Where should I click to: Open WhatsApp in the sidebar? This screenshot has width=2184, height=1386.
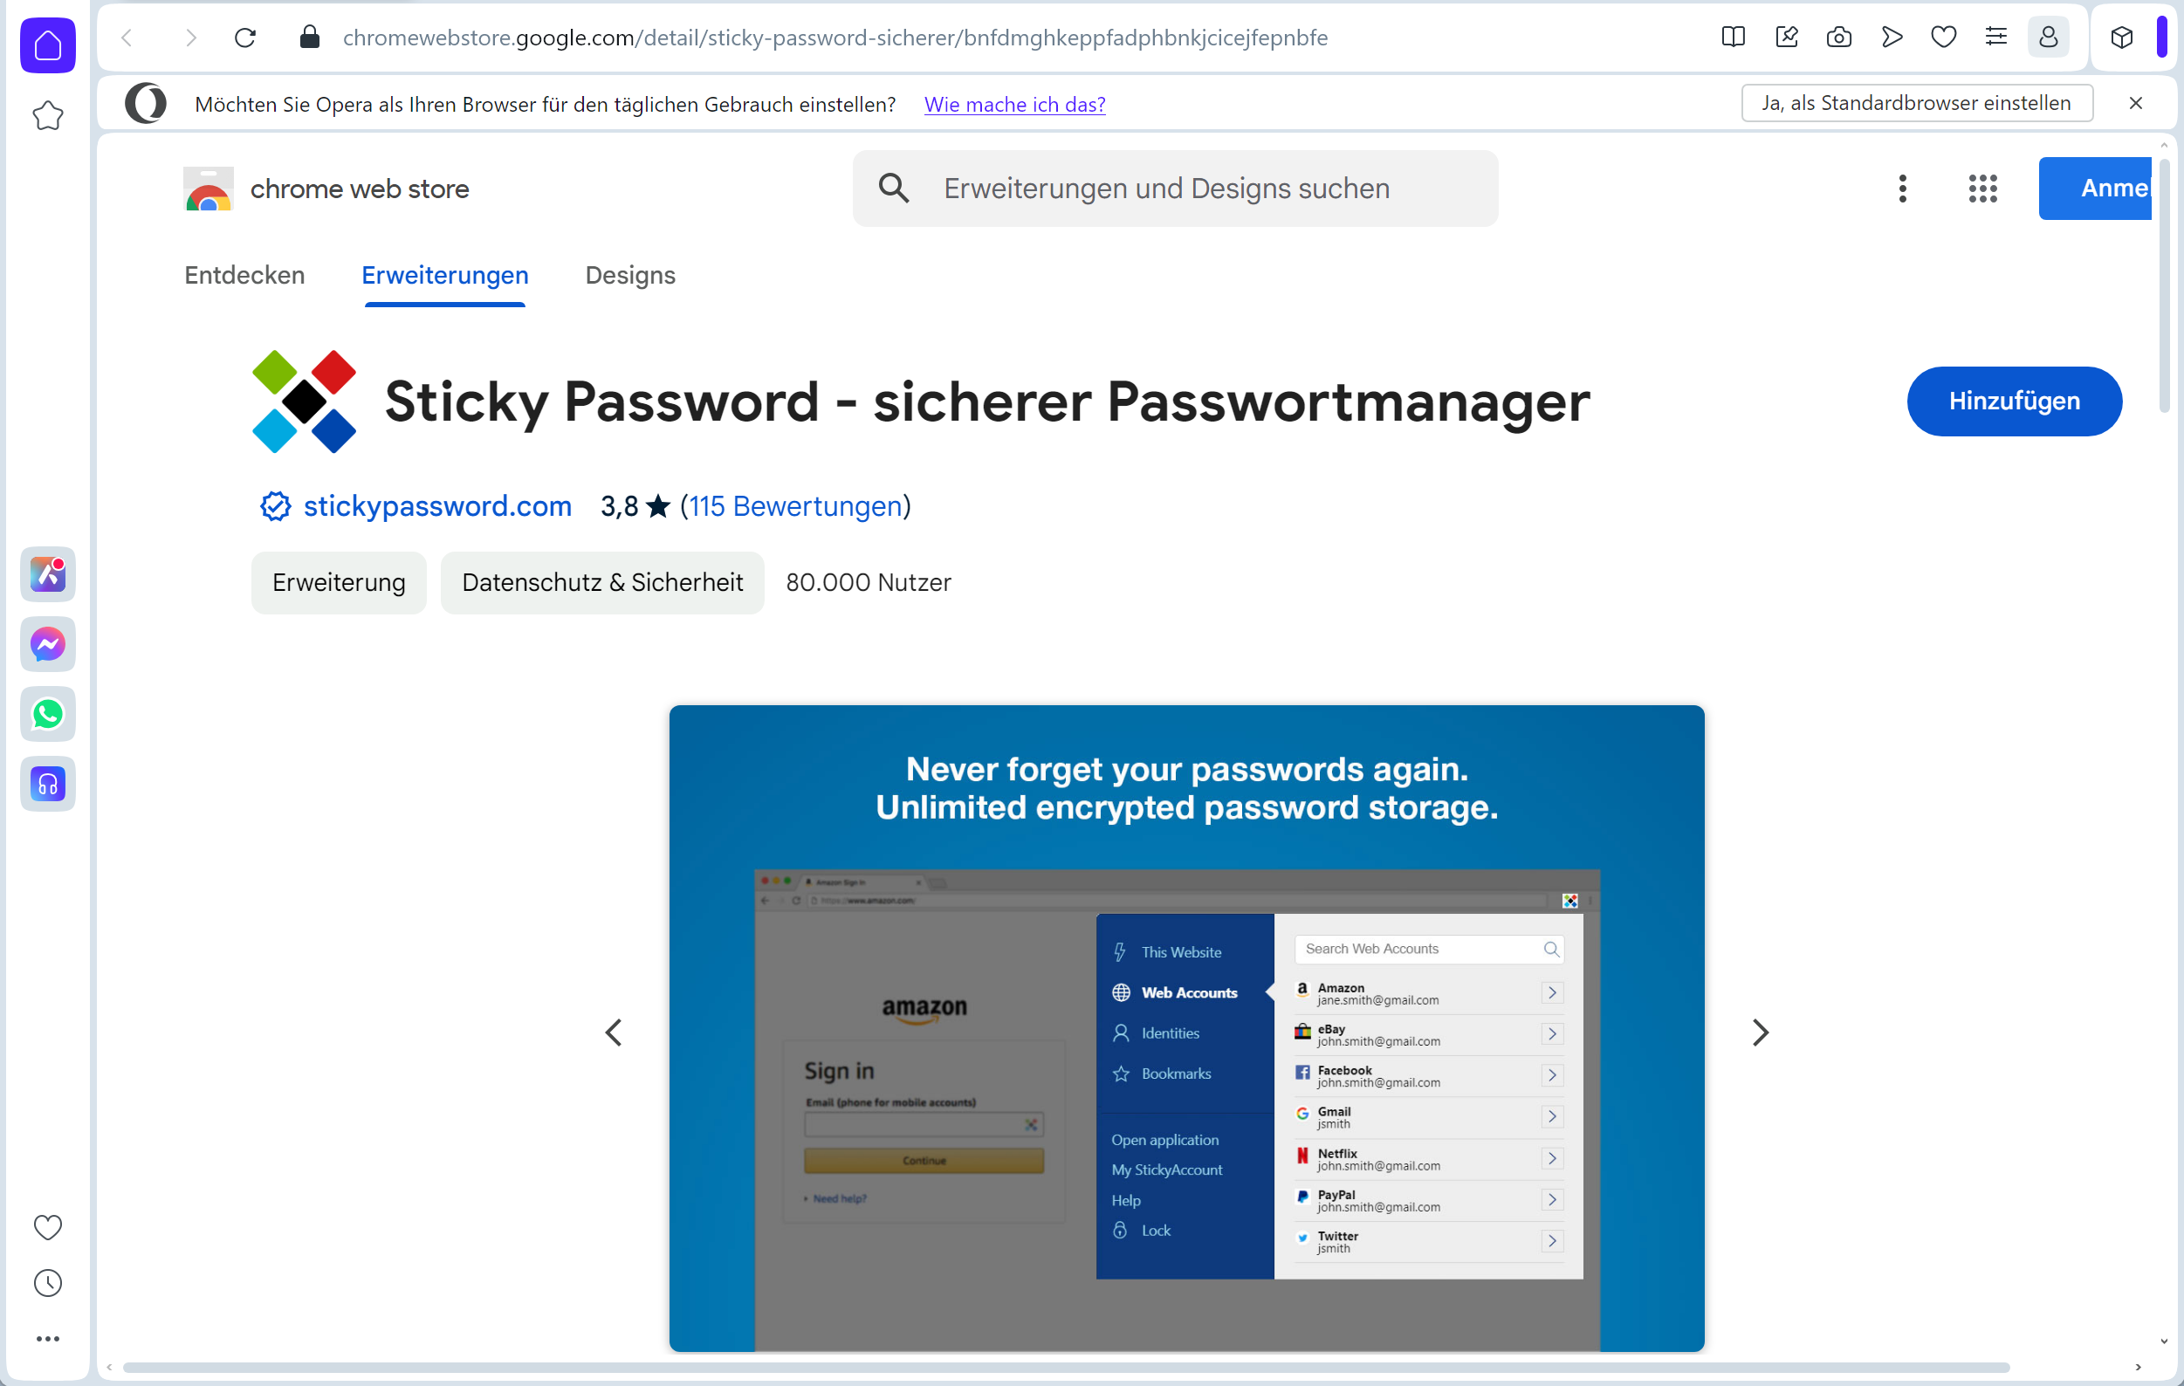point(47,714)
